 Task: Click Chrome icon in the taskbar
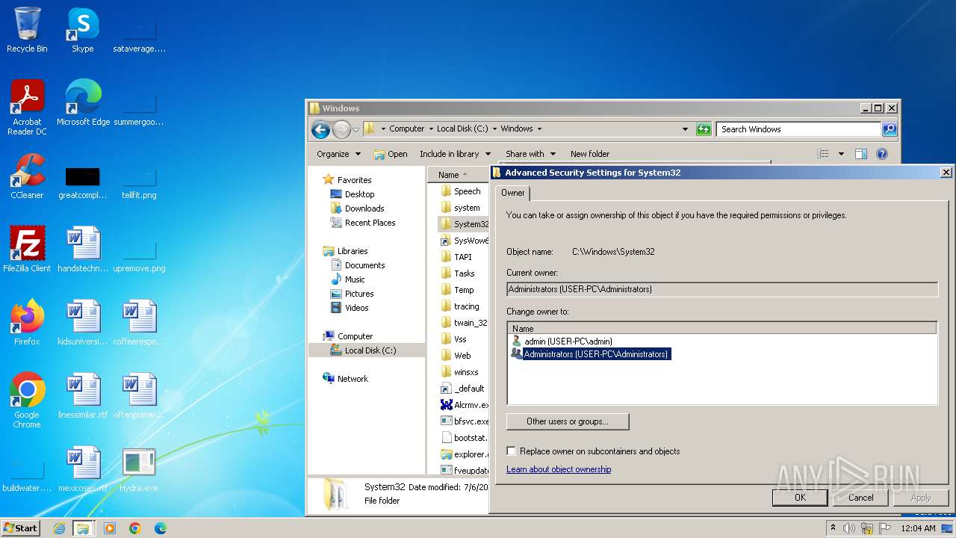pyautogui.click(x=135, y=528)
